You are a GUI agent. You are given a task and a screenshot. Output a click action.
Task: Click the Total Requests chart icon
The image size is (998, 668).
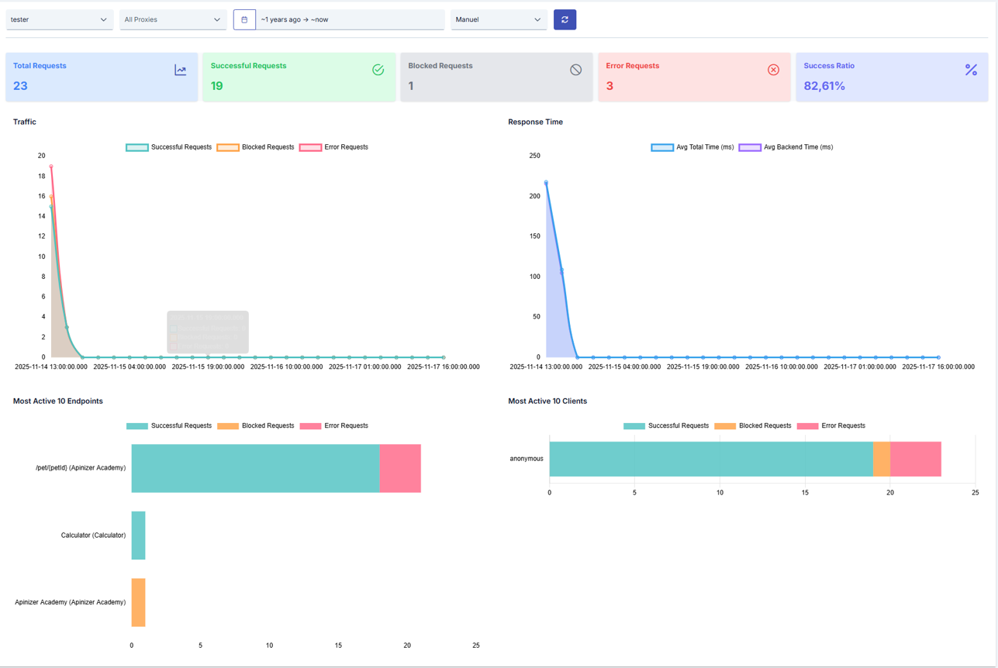pyautogui.click(x=181, y=71)
